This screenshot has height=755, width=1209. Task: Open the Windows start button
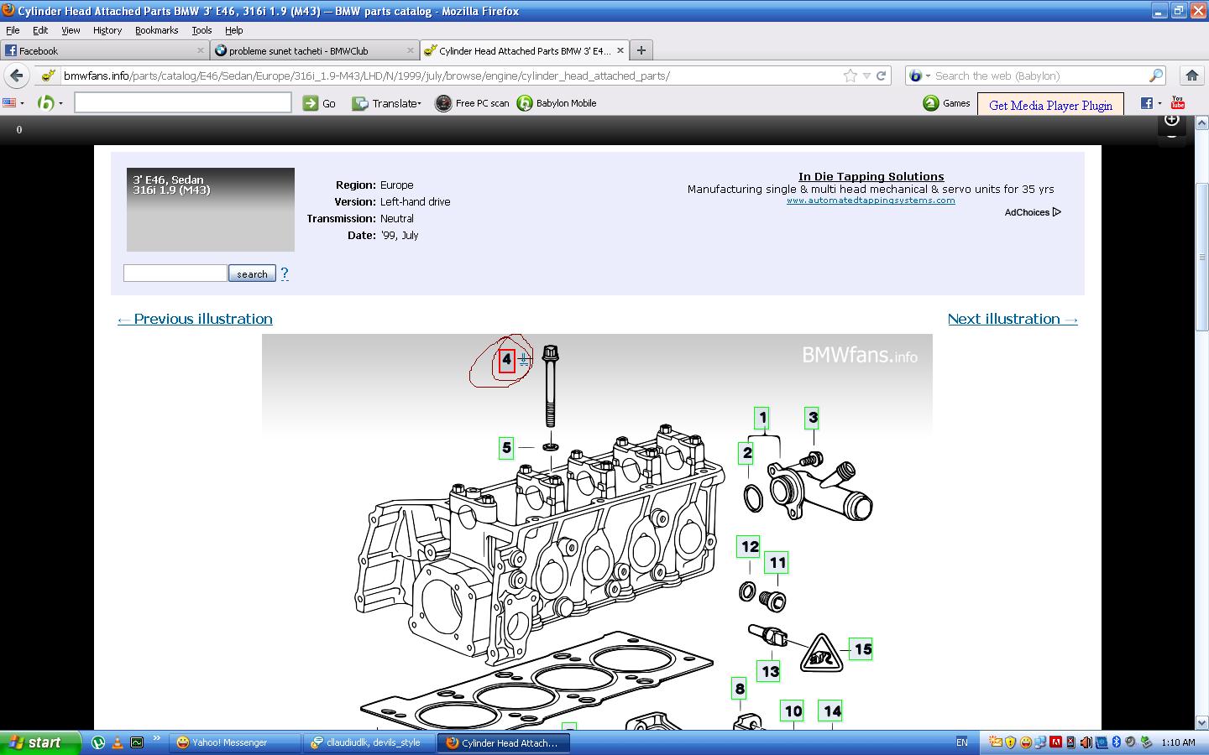(x=40, y=742)
